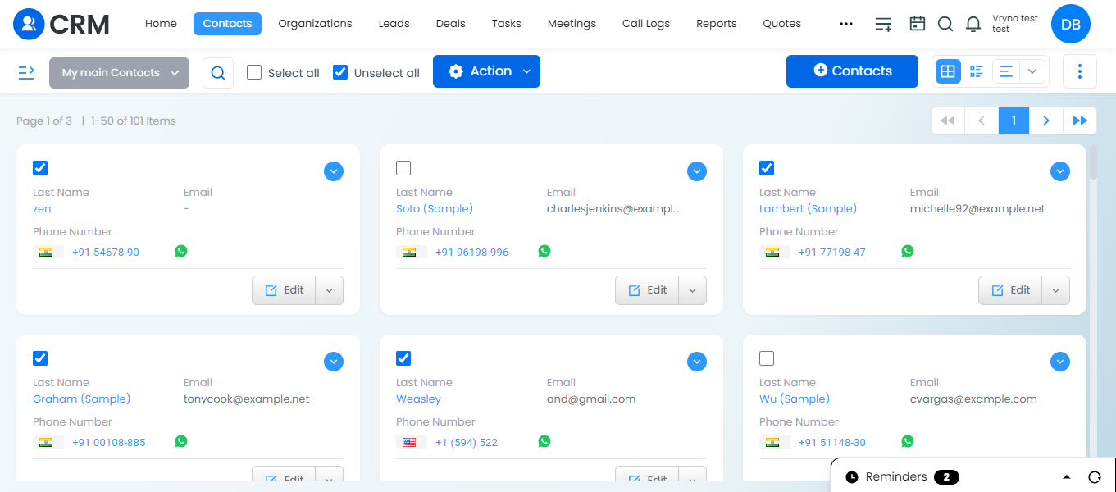Call phone number +91 00108-885
The height and width of the screenshot is (492, 1116).
click(108, 443)
